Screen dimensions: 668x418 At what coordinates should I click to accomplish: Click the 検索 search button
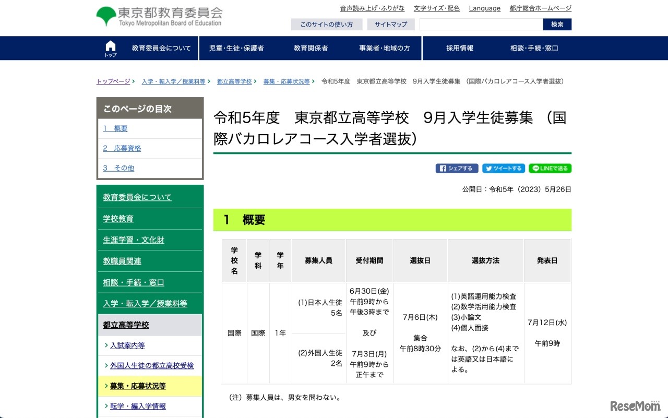557,25
